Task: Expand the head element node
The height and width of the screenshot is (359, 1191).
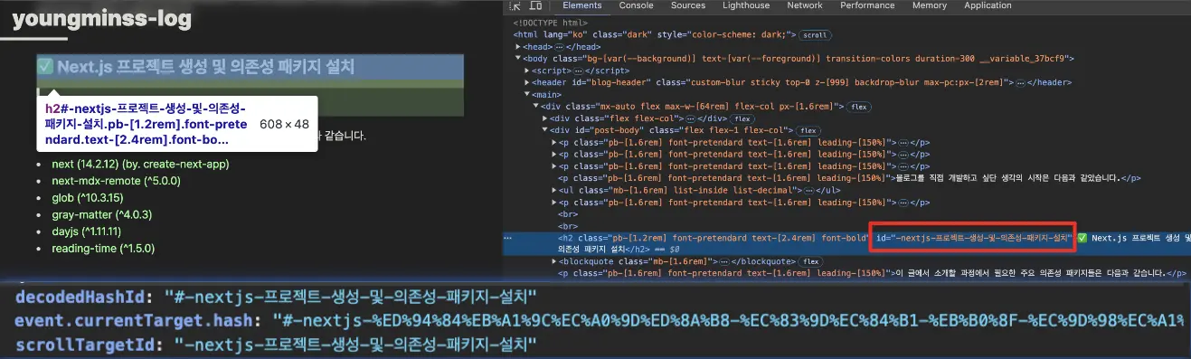Action: pyautogui.click(x=517, y=46)
